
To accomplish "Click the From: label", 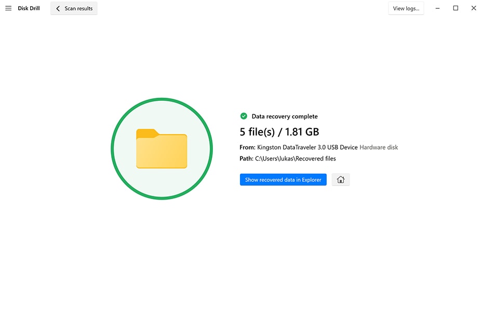I will coord(247,147).
